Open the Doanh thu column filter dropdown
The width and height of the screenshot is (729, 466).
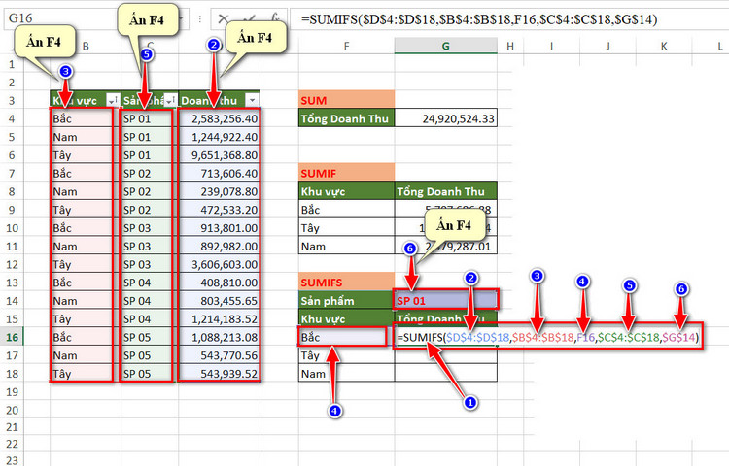253,100
